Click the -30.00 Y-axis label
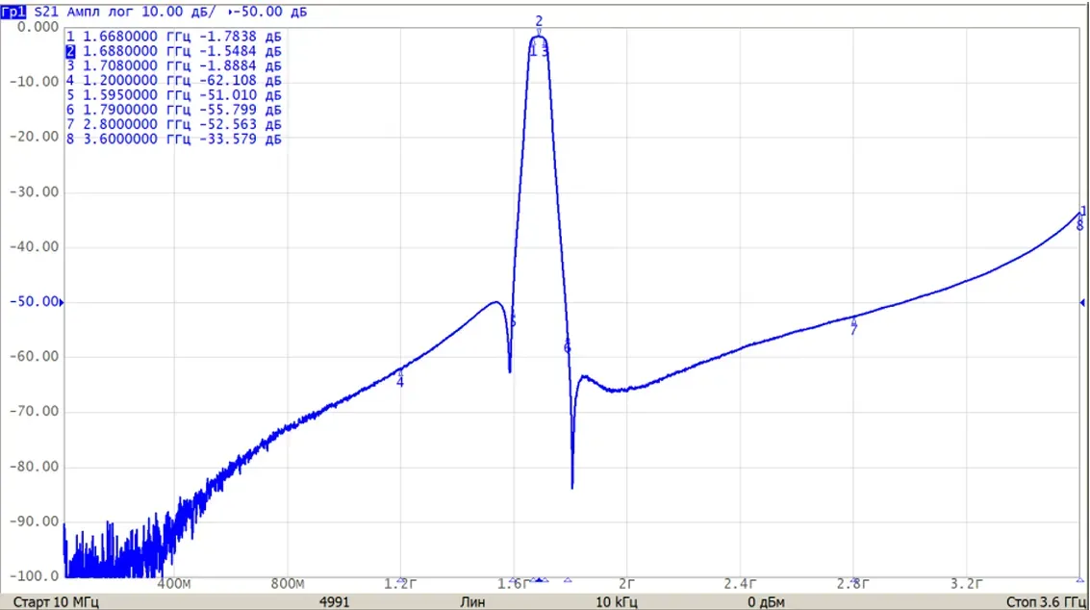The image size is (1090, 610). [34, 191]
